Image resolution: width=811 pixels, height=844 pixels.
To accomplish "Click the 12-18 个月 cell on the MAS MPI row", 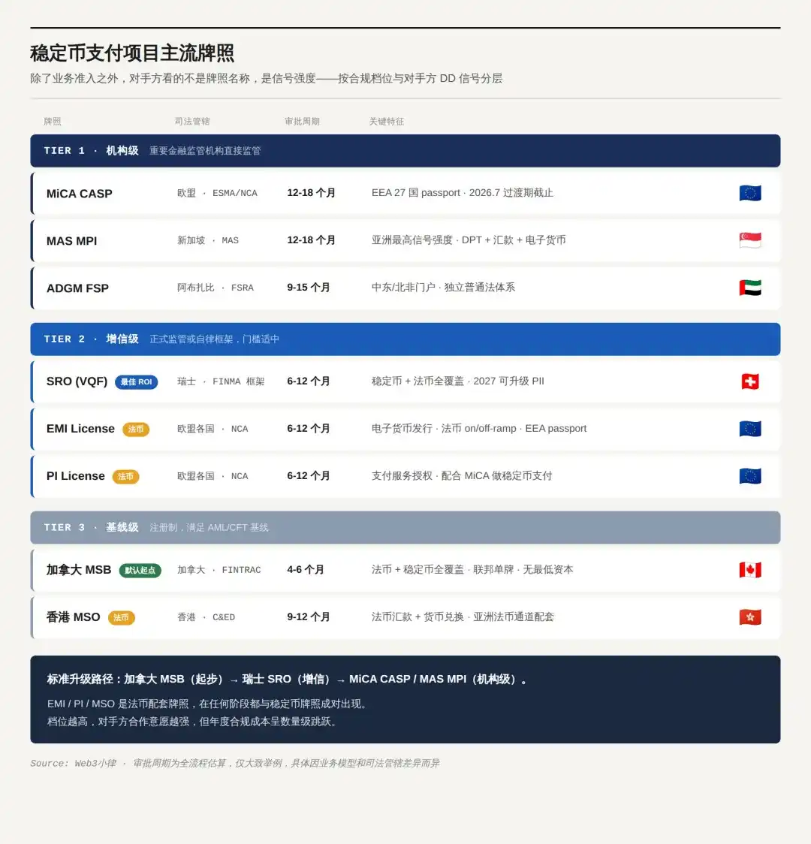I will pyautogui.click(x=311, y=240).
